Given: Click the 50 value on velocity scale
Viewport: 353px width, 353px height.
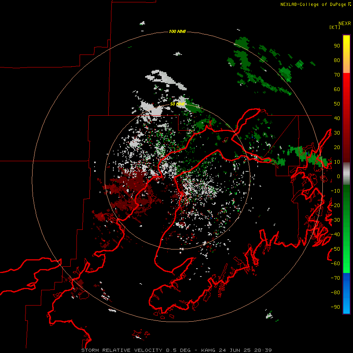Looking at the screenshot, I should click(337, 104).
